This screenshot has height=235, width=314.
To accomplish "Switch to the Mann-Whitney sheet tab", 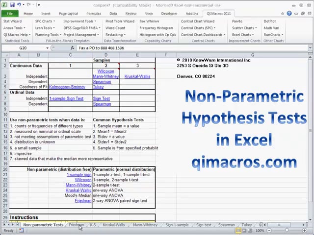I will click(x=145, y=225).
